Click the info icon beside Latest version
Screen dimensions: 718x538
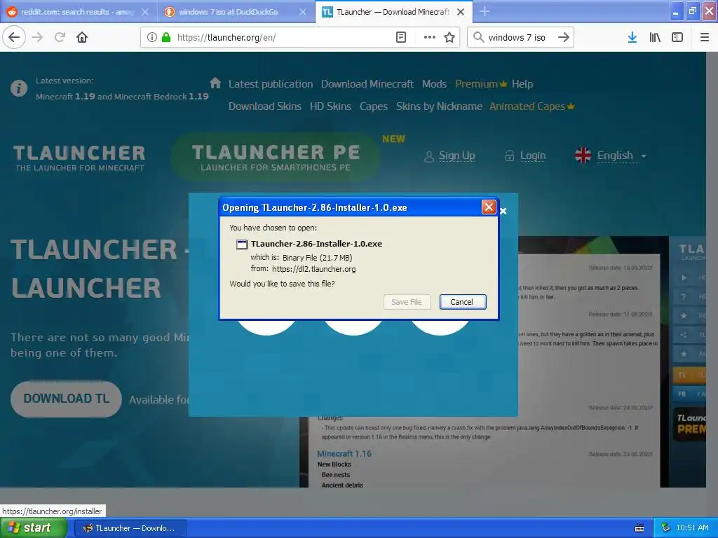(x=19, y=88)
